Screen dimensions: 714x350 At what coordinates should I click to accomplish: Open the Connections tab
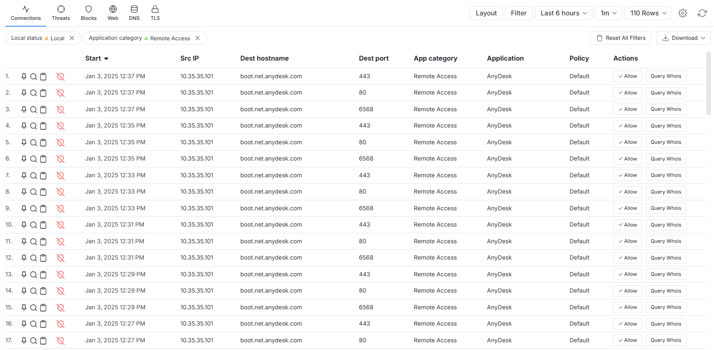(26, 13)
